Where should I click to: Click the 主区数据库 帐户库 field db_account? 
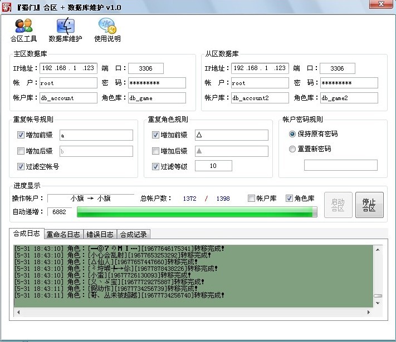68,98
